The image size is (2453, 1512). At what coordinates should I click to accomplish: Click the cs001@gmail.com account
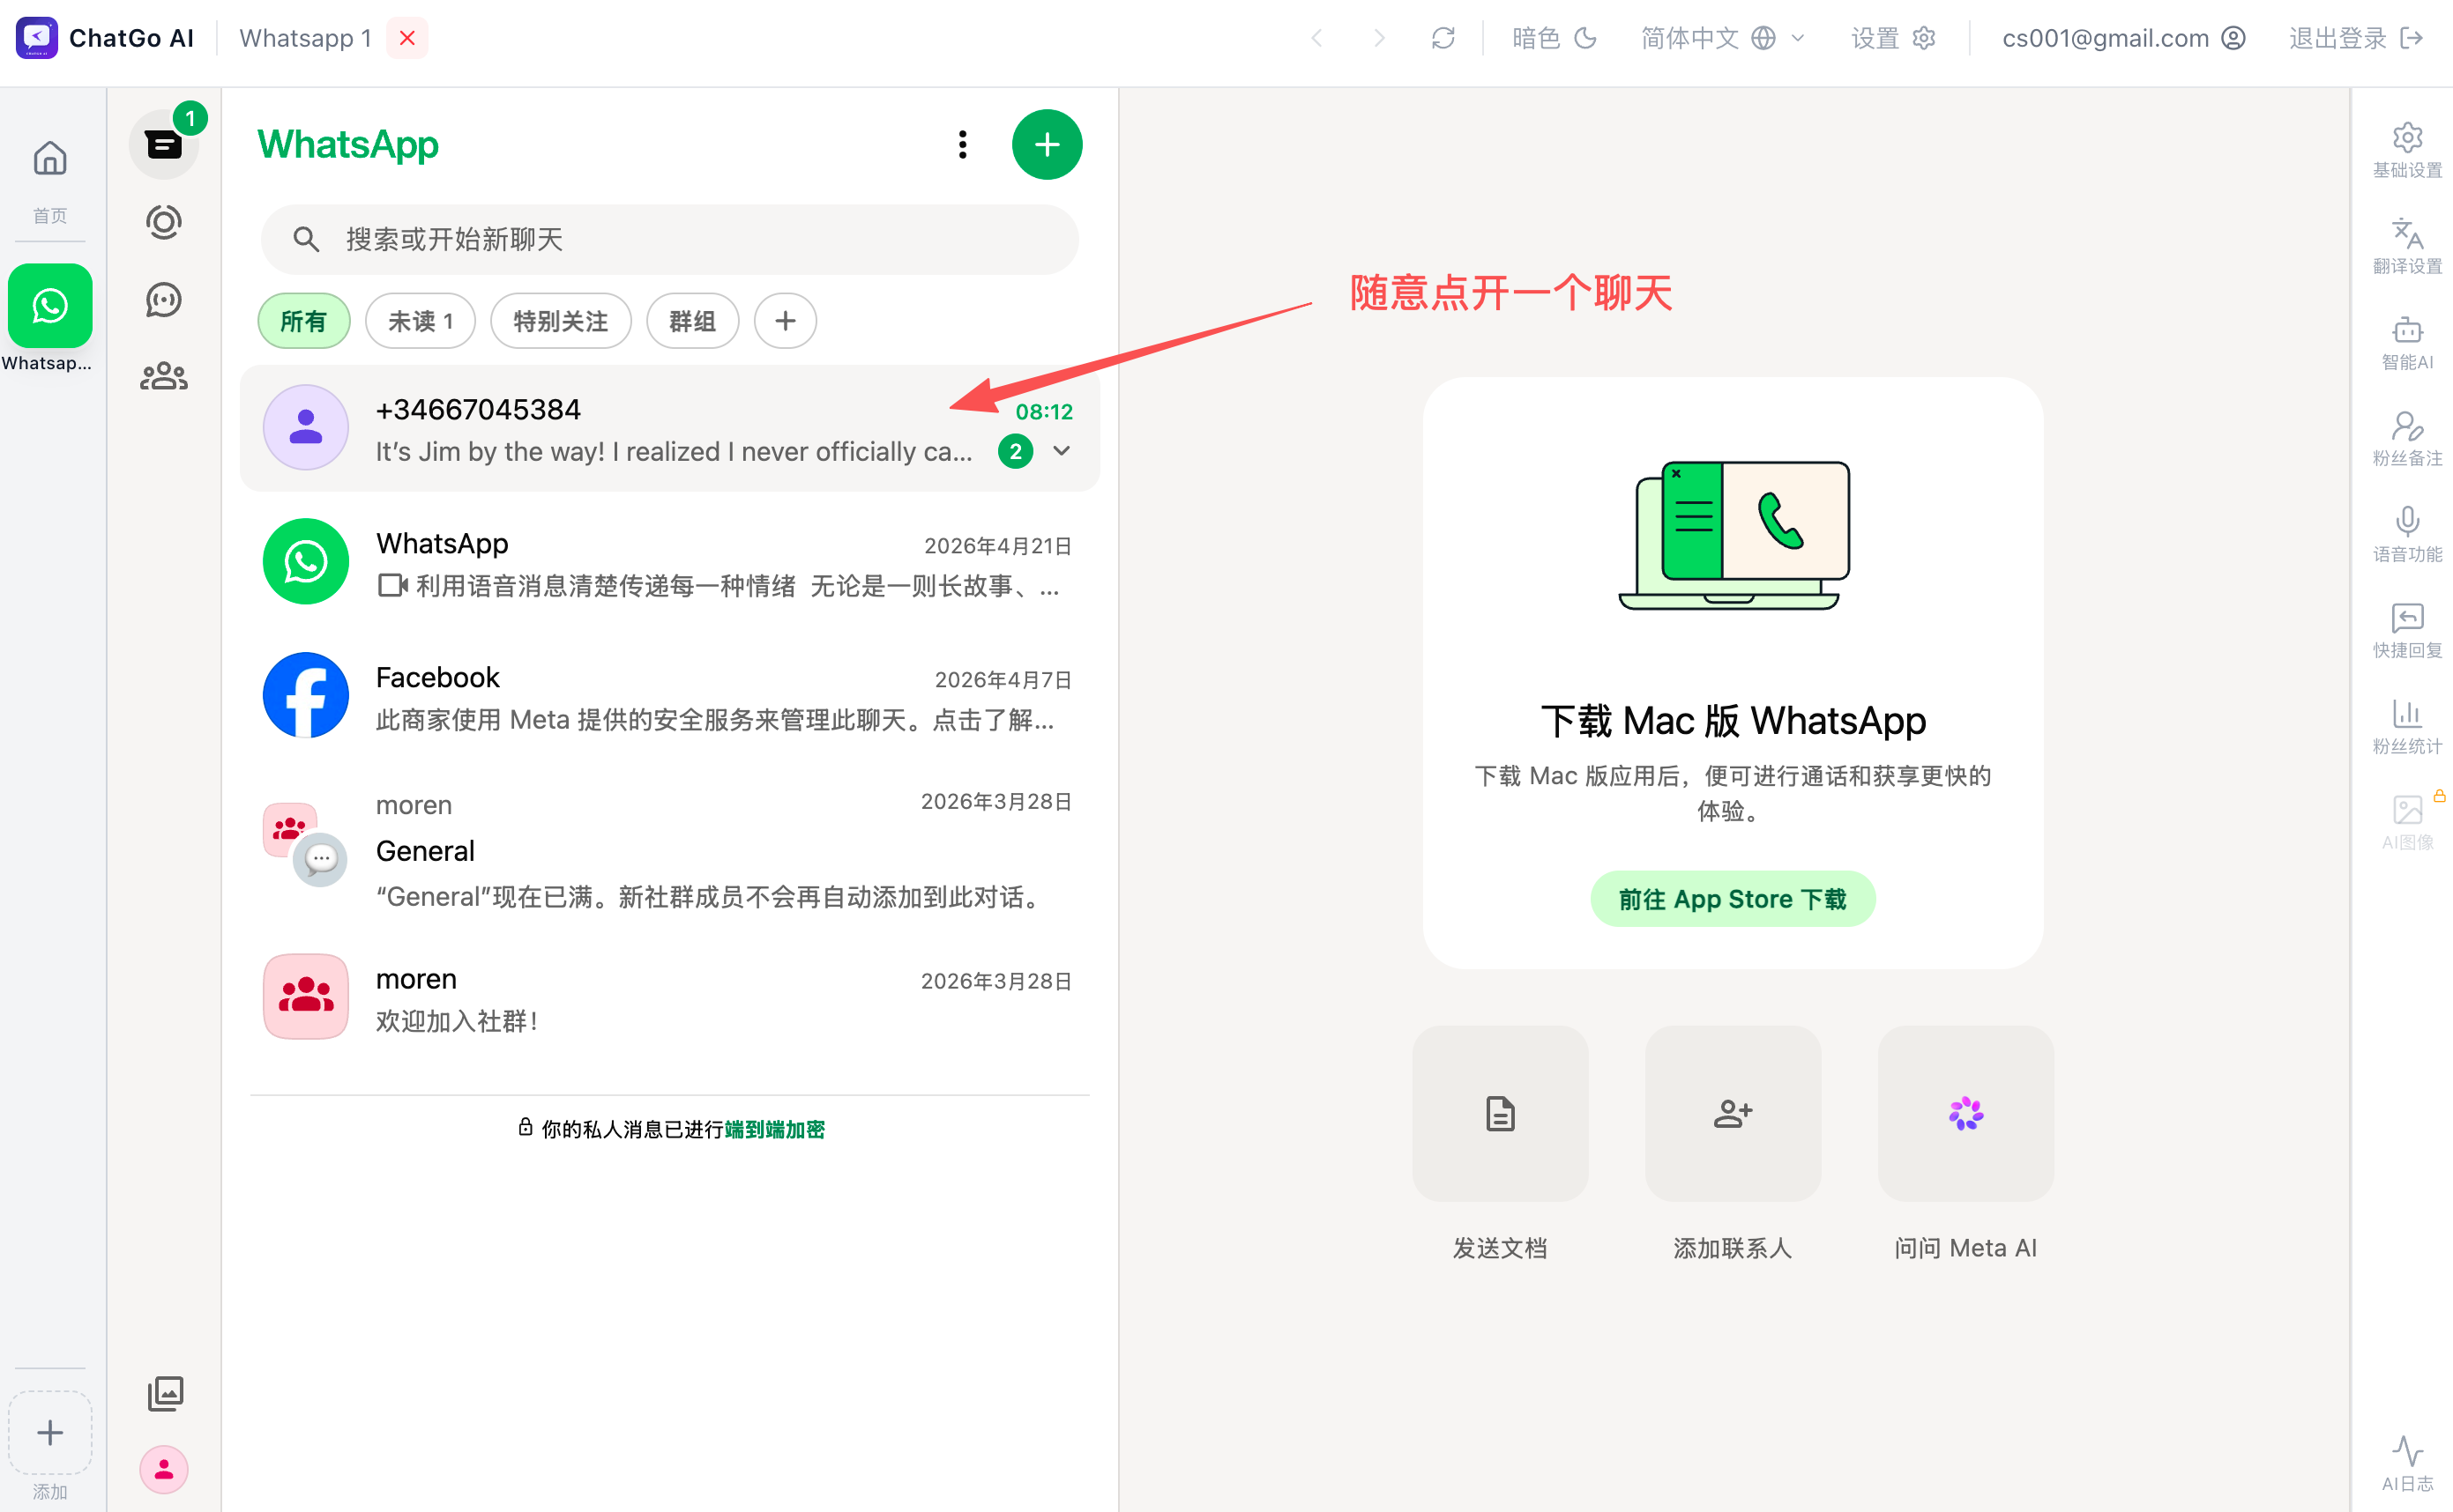[x=2123, y=38]
